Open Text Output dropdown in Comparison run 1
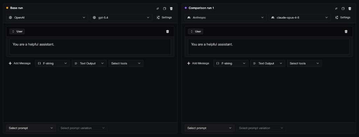Image resolution: width=359 pixels, height=137 pixels. 267,63
